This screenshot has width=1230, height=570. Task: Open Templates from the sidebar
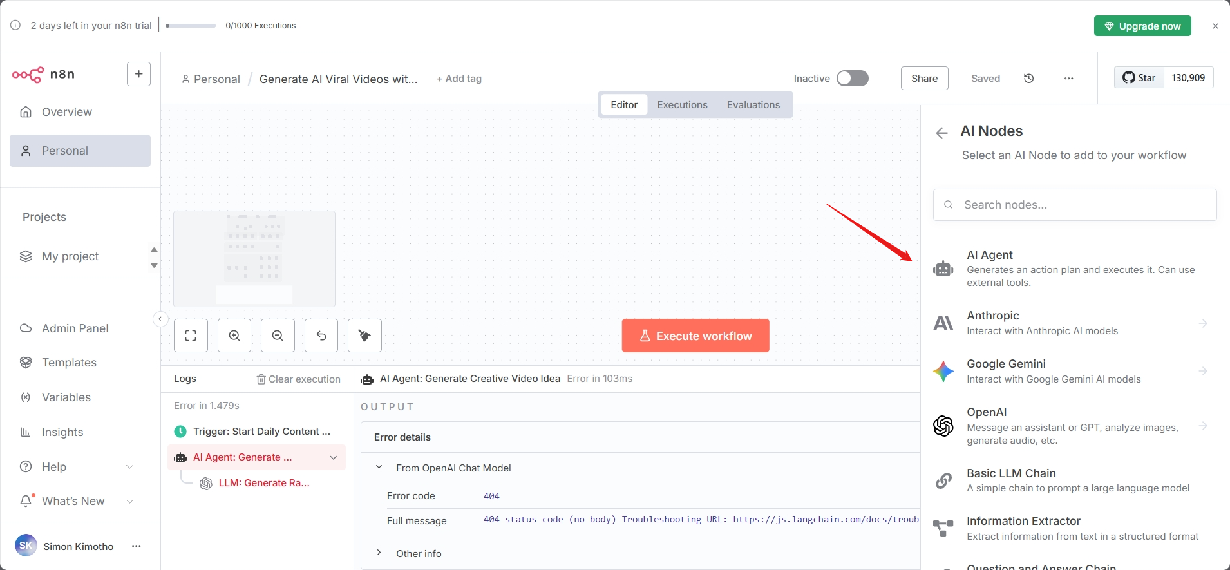coord(69,363)
